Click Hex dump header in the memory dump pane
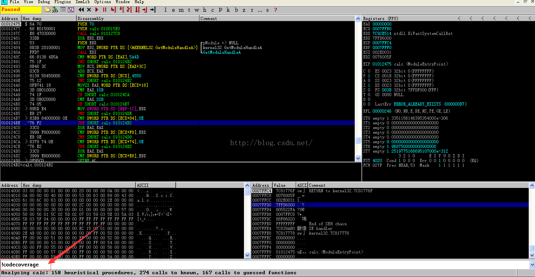Image resolution: width=535 pixels, height=277 pixels. (x=79, y=185)
